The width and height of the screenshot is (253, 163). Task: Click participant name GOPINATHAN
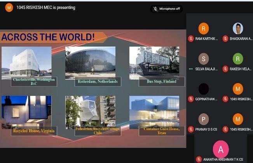(x=206, y=99)
